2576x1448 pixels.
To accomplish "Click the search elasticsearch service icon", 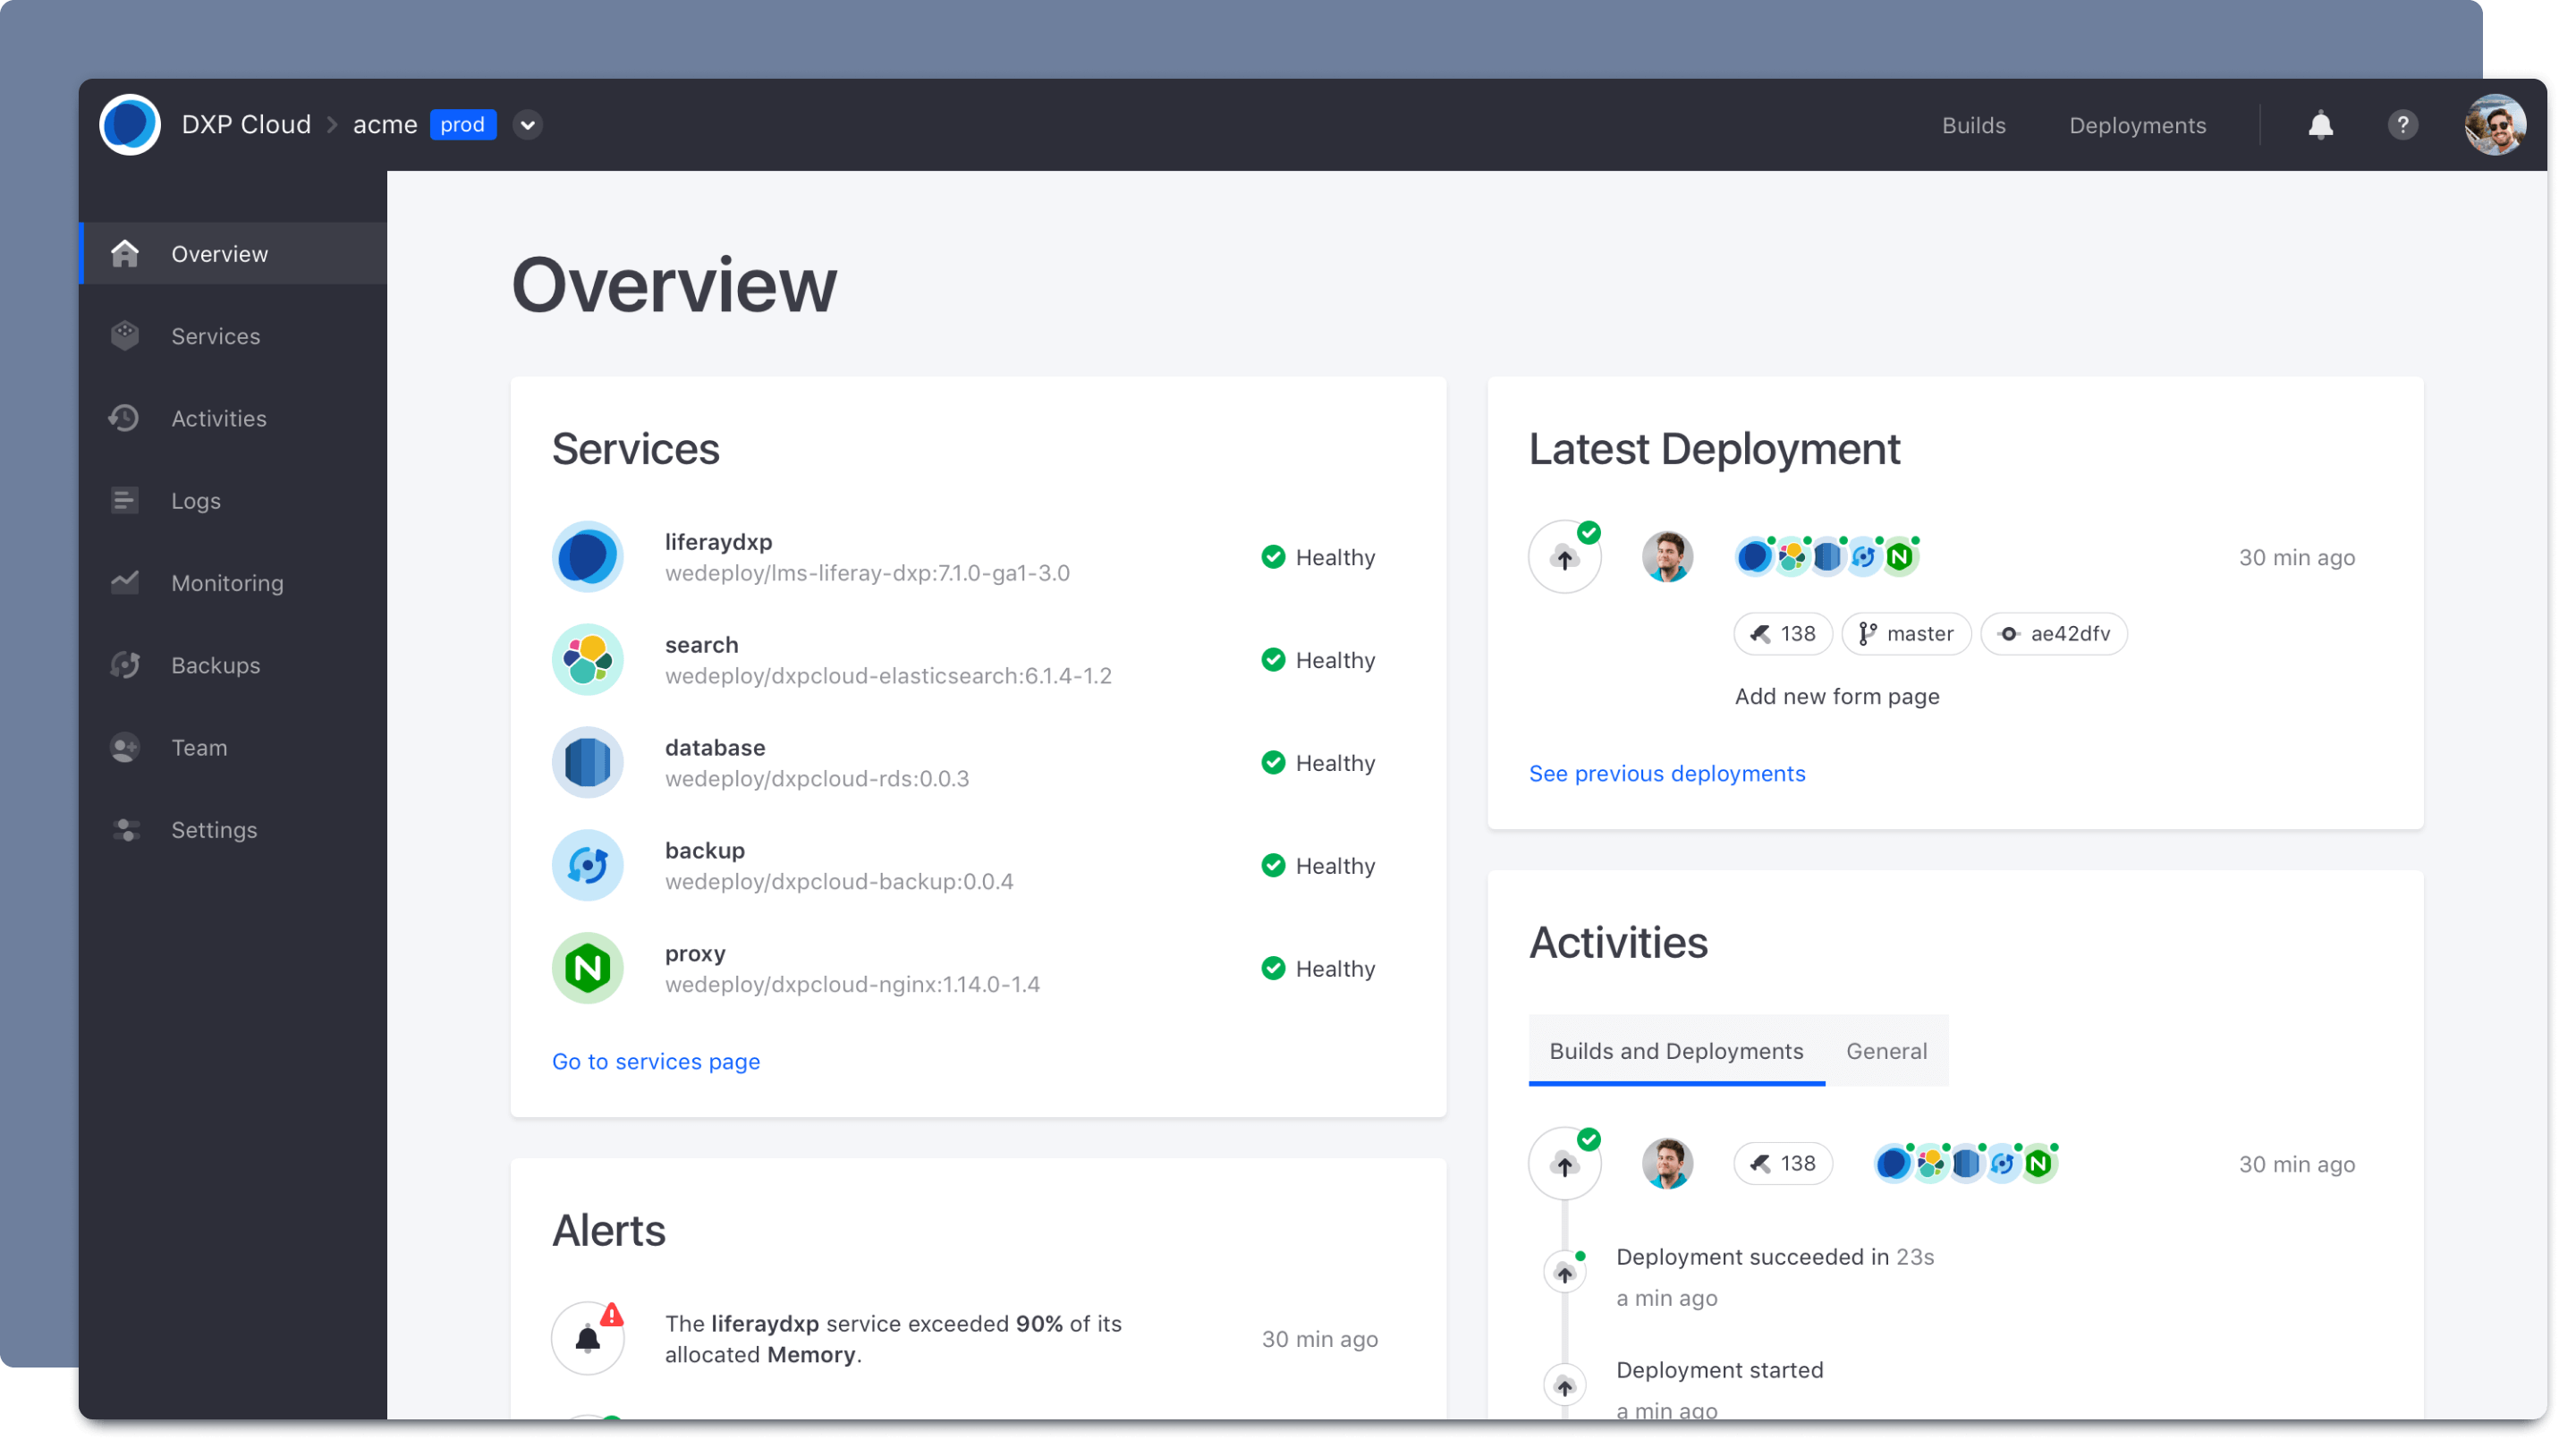I will (x=588, y=660).
